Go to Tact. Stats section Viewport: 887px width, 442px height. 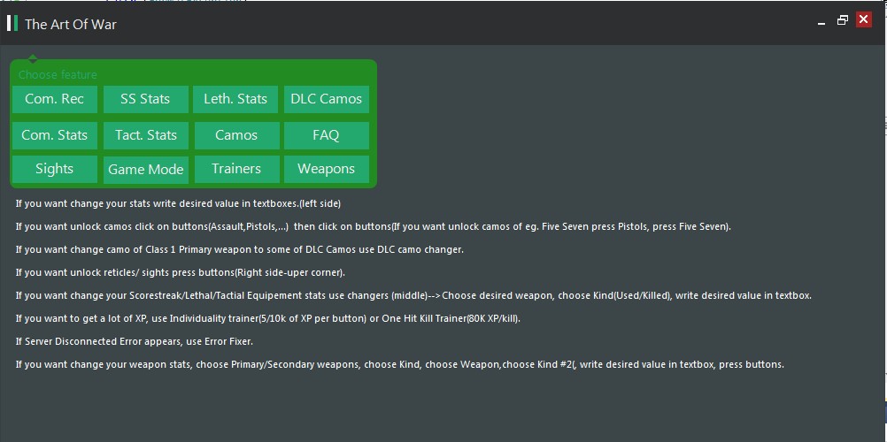145,135
